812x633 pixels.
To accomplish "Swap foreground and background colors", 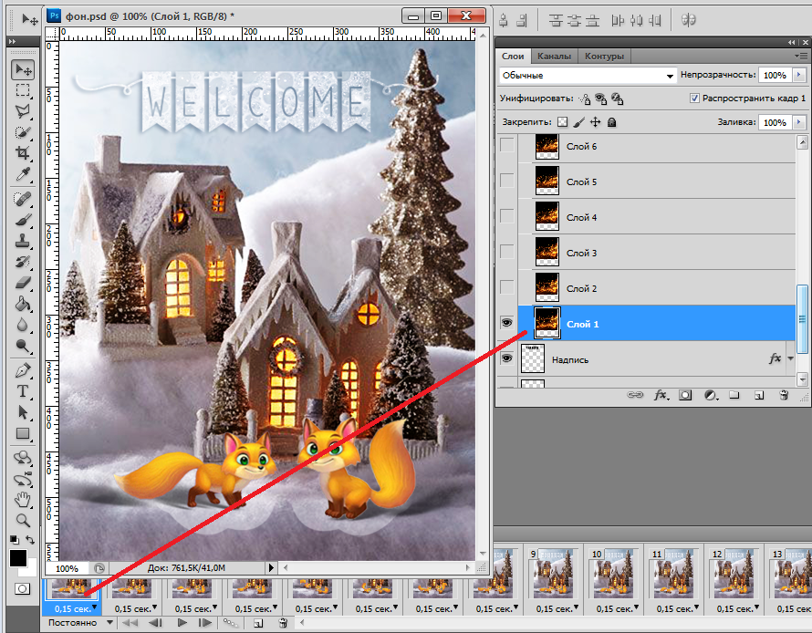I will (x=30, y=540).
